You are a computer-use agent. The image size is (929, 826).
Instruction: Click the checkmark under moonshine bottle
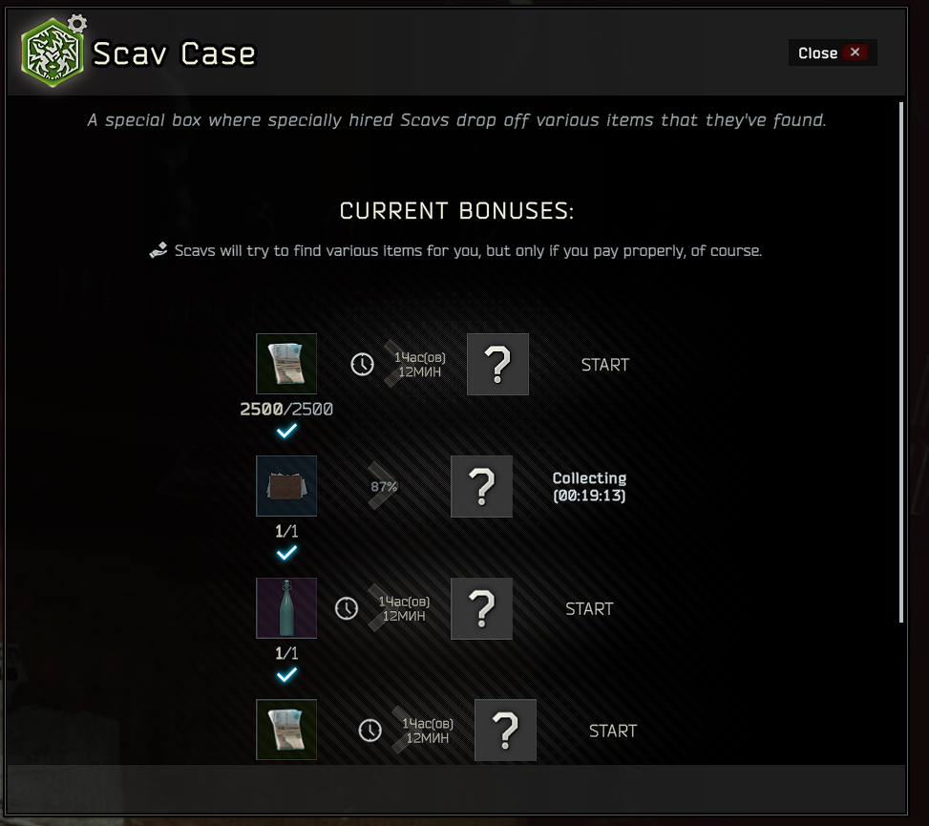[286, 674]
